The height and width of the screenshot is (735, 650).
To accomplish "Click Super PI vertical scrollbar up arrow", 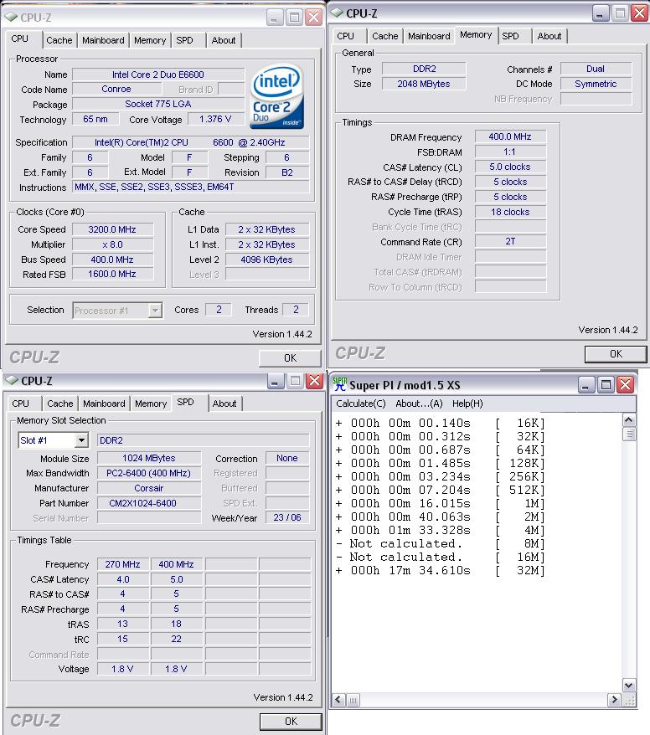I will click(x=629, y=420).
